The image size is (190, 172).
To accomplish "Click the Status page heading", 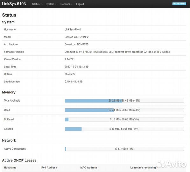I will pos(9,15).
